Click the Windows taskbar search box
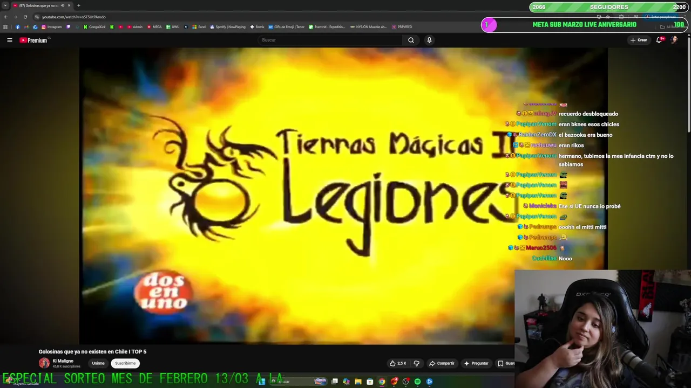This screenshot has width=691, height=388. [297, 382]
